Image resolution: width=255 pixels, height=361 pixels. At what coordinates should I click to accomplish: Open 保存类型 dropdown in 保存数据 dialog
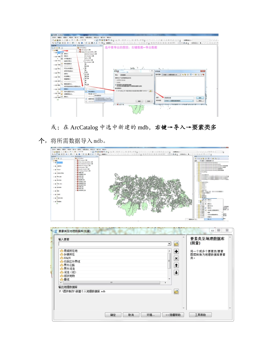point(193,101)
